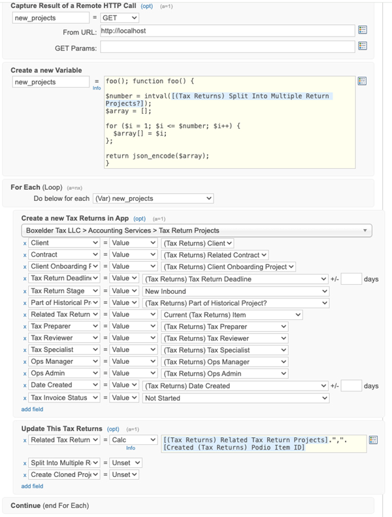
Task: Remove the Tax Invoice Status field row
Action: pos(25,397)
